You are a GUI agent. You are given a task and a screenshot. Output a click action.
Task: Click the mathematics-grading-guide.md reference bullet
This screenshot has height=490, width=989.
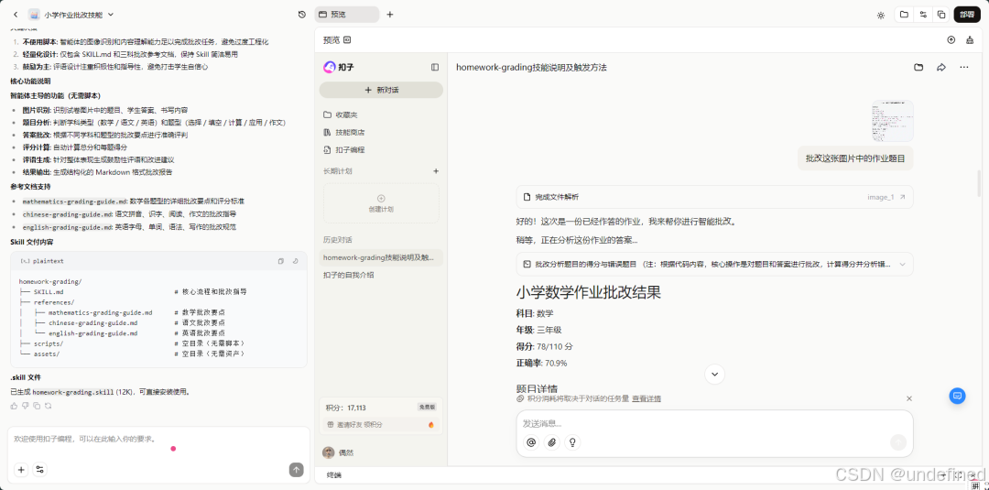pyautogui.click(x=133, y=201)
